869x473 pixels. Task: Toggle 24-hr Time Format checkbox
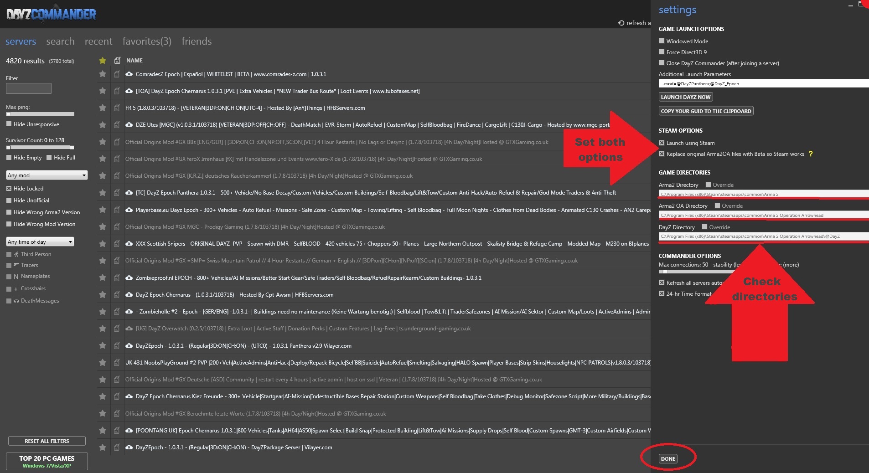tap(662, 293)
